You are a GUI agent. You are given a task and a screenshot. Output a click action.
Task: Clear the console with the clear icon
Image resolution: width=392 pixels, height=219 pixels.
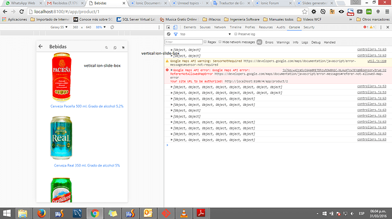point(169,34)
